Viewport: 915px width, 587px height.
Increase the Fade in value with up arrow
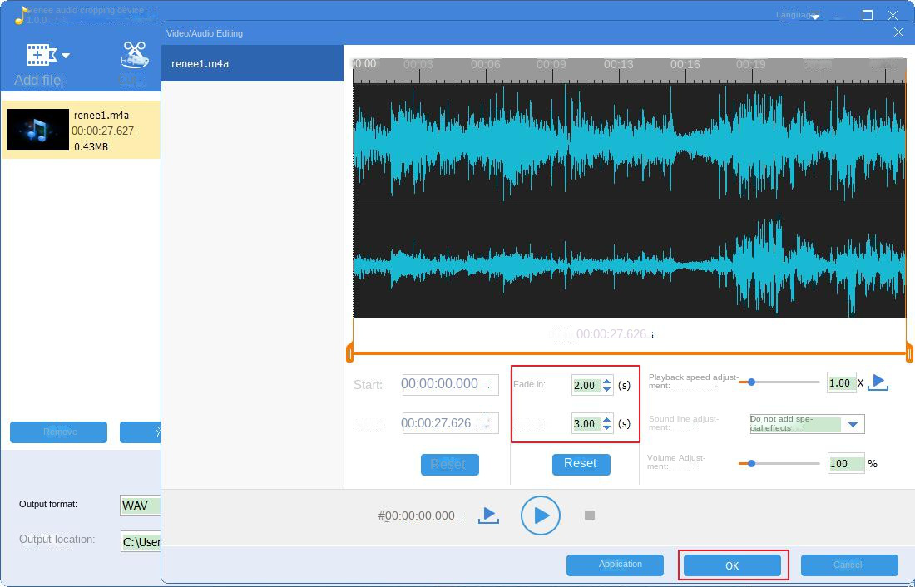coord(606,381)
